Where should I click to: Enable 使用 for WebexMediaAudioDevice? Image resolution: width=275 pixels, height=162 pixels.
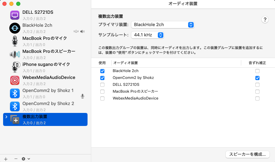pyautogui.click(x=102, y=99)
